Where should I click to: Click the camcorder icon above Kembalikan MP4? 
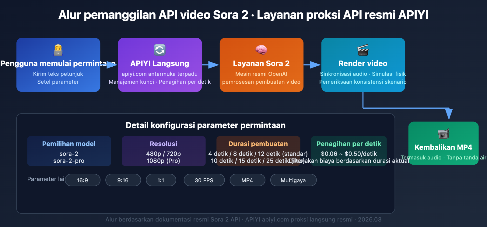point(443,134)
